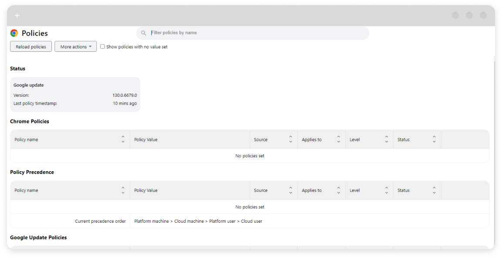
Task: Sort Chrome Policies by Source column
Action: click(x=291, y=139)
